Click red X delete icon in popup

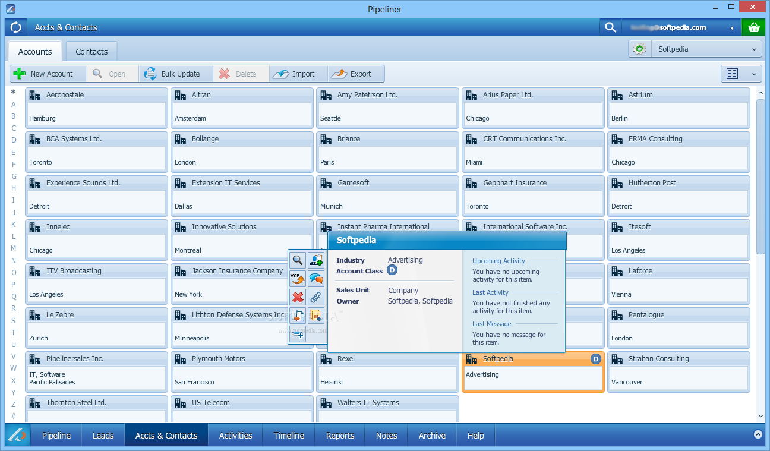tap(298, 297)
